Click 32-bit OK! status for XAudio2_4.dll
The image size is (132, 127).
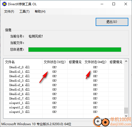tap(55, 85)
